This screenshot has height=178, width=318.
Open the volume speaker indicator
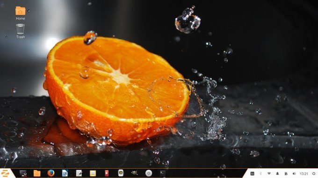pos(294,173)
